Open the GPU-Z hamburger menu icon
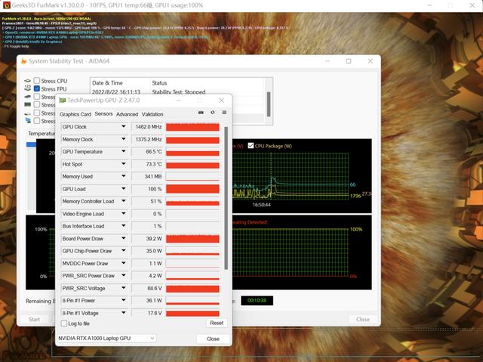Viewport: 483px width, 362px height. [224, 113]
